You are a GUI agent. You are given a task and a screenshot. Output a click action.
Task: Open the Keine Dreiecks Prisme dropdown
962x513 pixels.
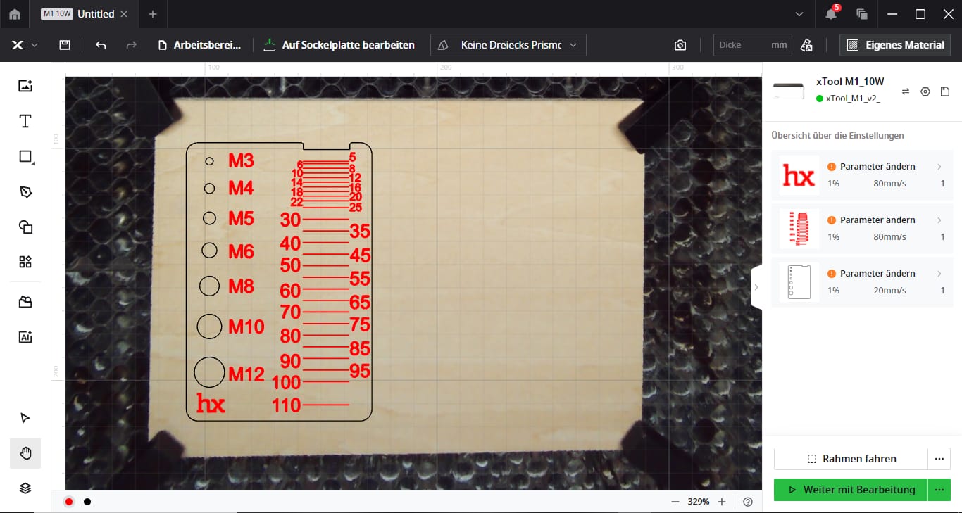point(508,45)
